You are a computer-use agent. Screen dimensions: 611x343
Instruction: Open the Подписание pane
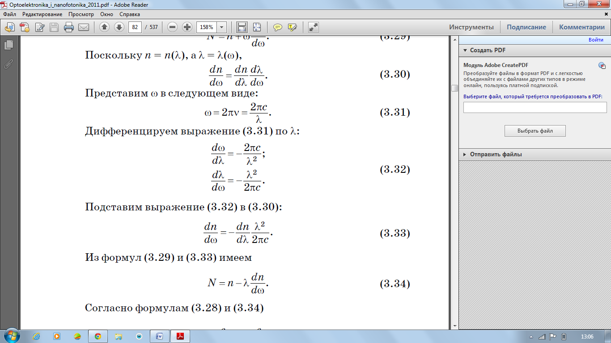(526, 27)
